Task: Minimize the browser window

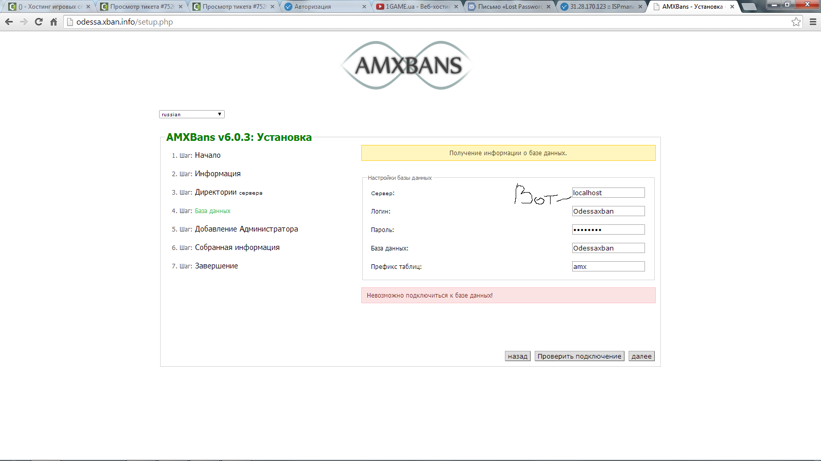Action: [x=774, y=5]
